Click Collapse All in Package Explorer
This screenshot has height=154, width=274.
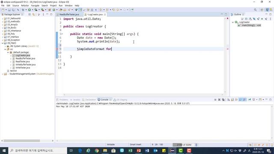tap(30, 15)
